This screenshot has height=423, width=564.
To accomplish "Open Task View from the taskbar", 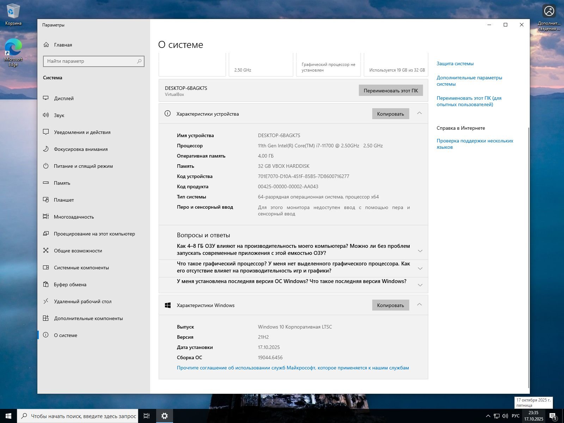I will pos(147,416).
